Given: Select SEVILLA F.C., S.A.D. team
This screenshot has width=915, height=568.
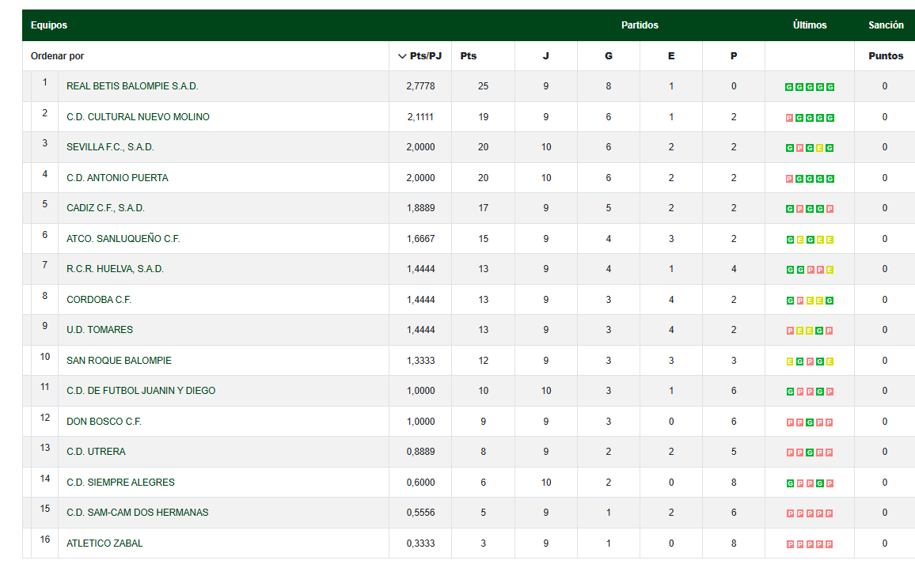Looking at the screenshot, I should tap(110, 147).
